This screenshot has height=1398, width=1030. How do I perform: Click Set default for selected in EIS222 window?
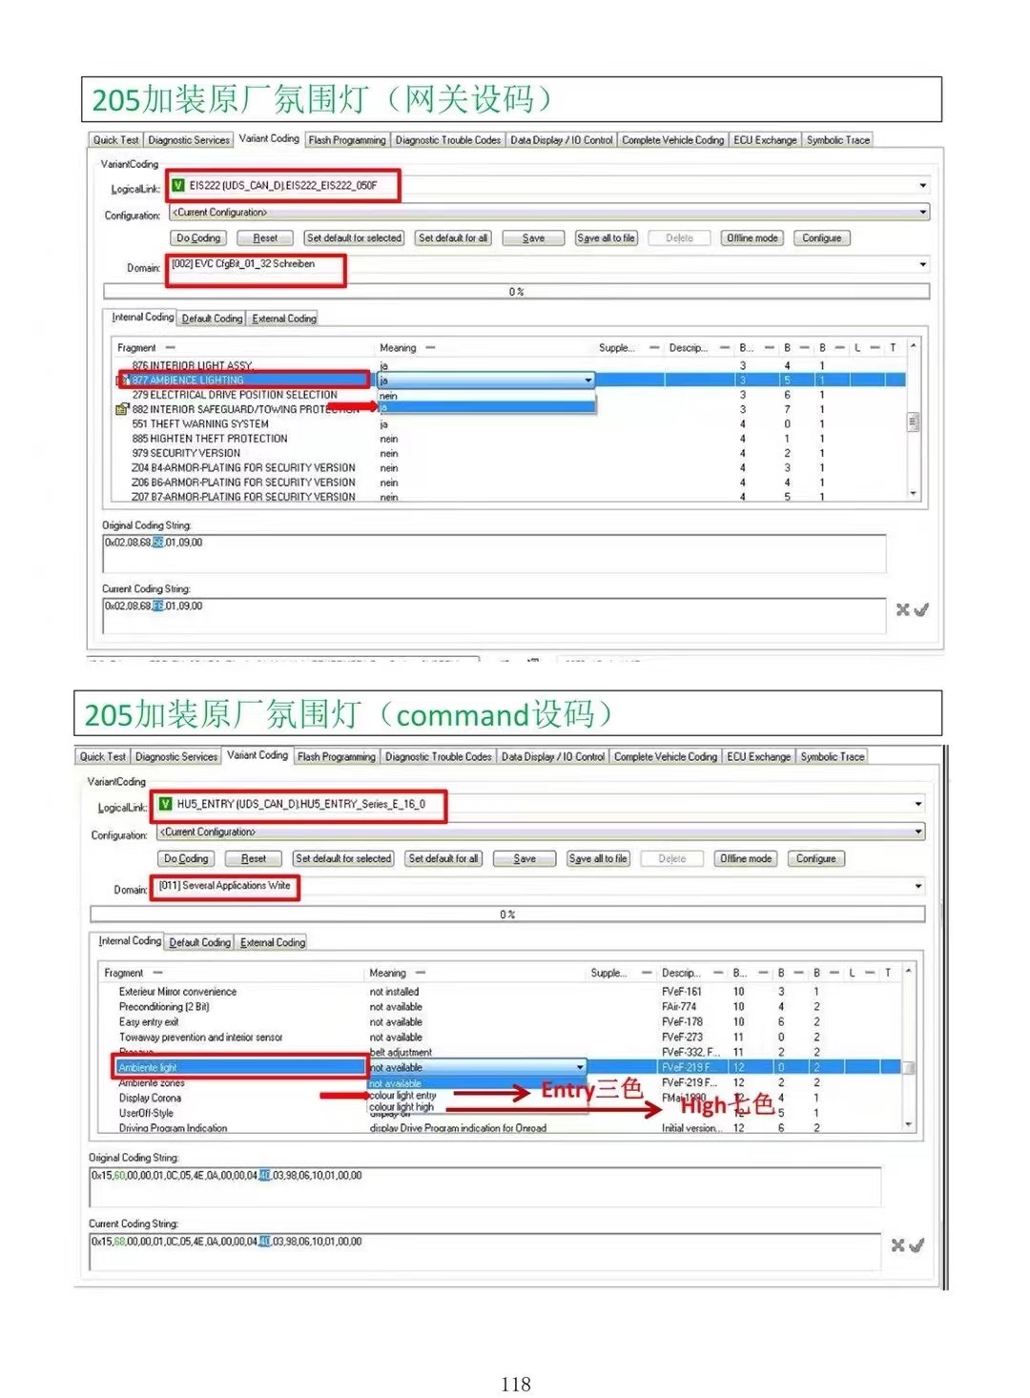pyautogui.click(x=354, y=238)
